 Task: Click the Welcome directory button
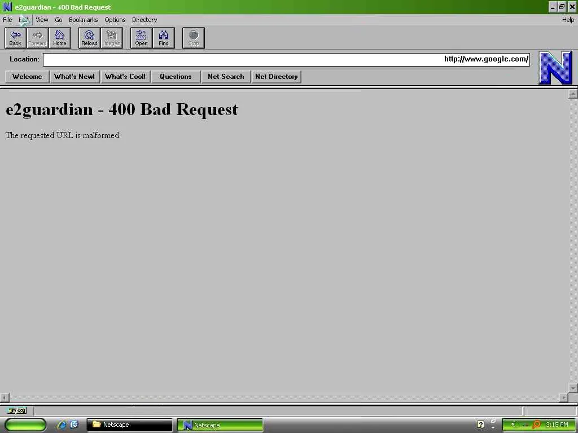(27, 77)
